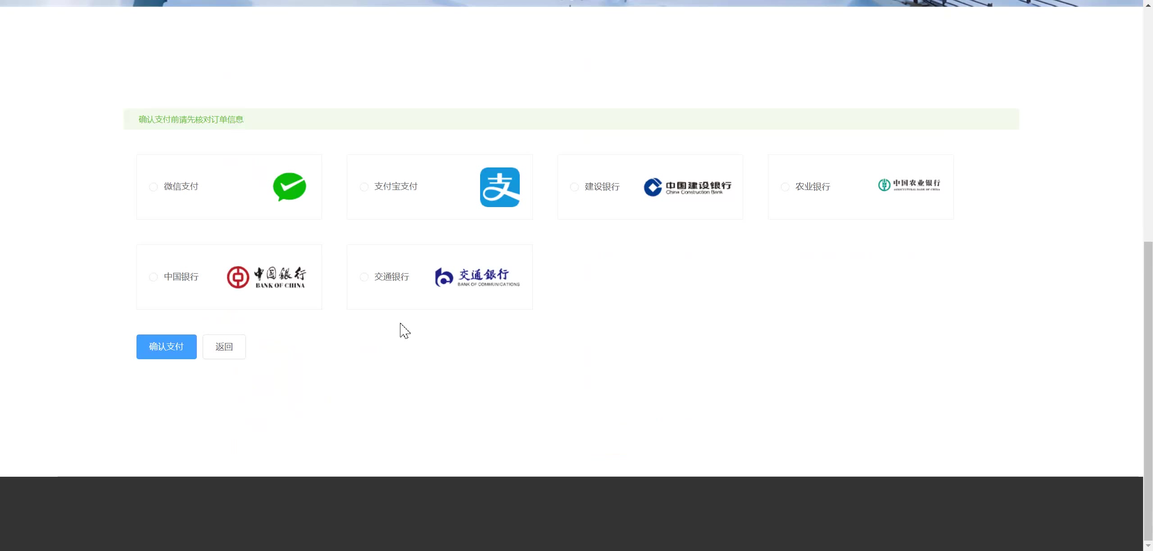This screenshot has width=1153, height=551.
Task: Click the 交通银行 text label
Action: tap(391, 277)
